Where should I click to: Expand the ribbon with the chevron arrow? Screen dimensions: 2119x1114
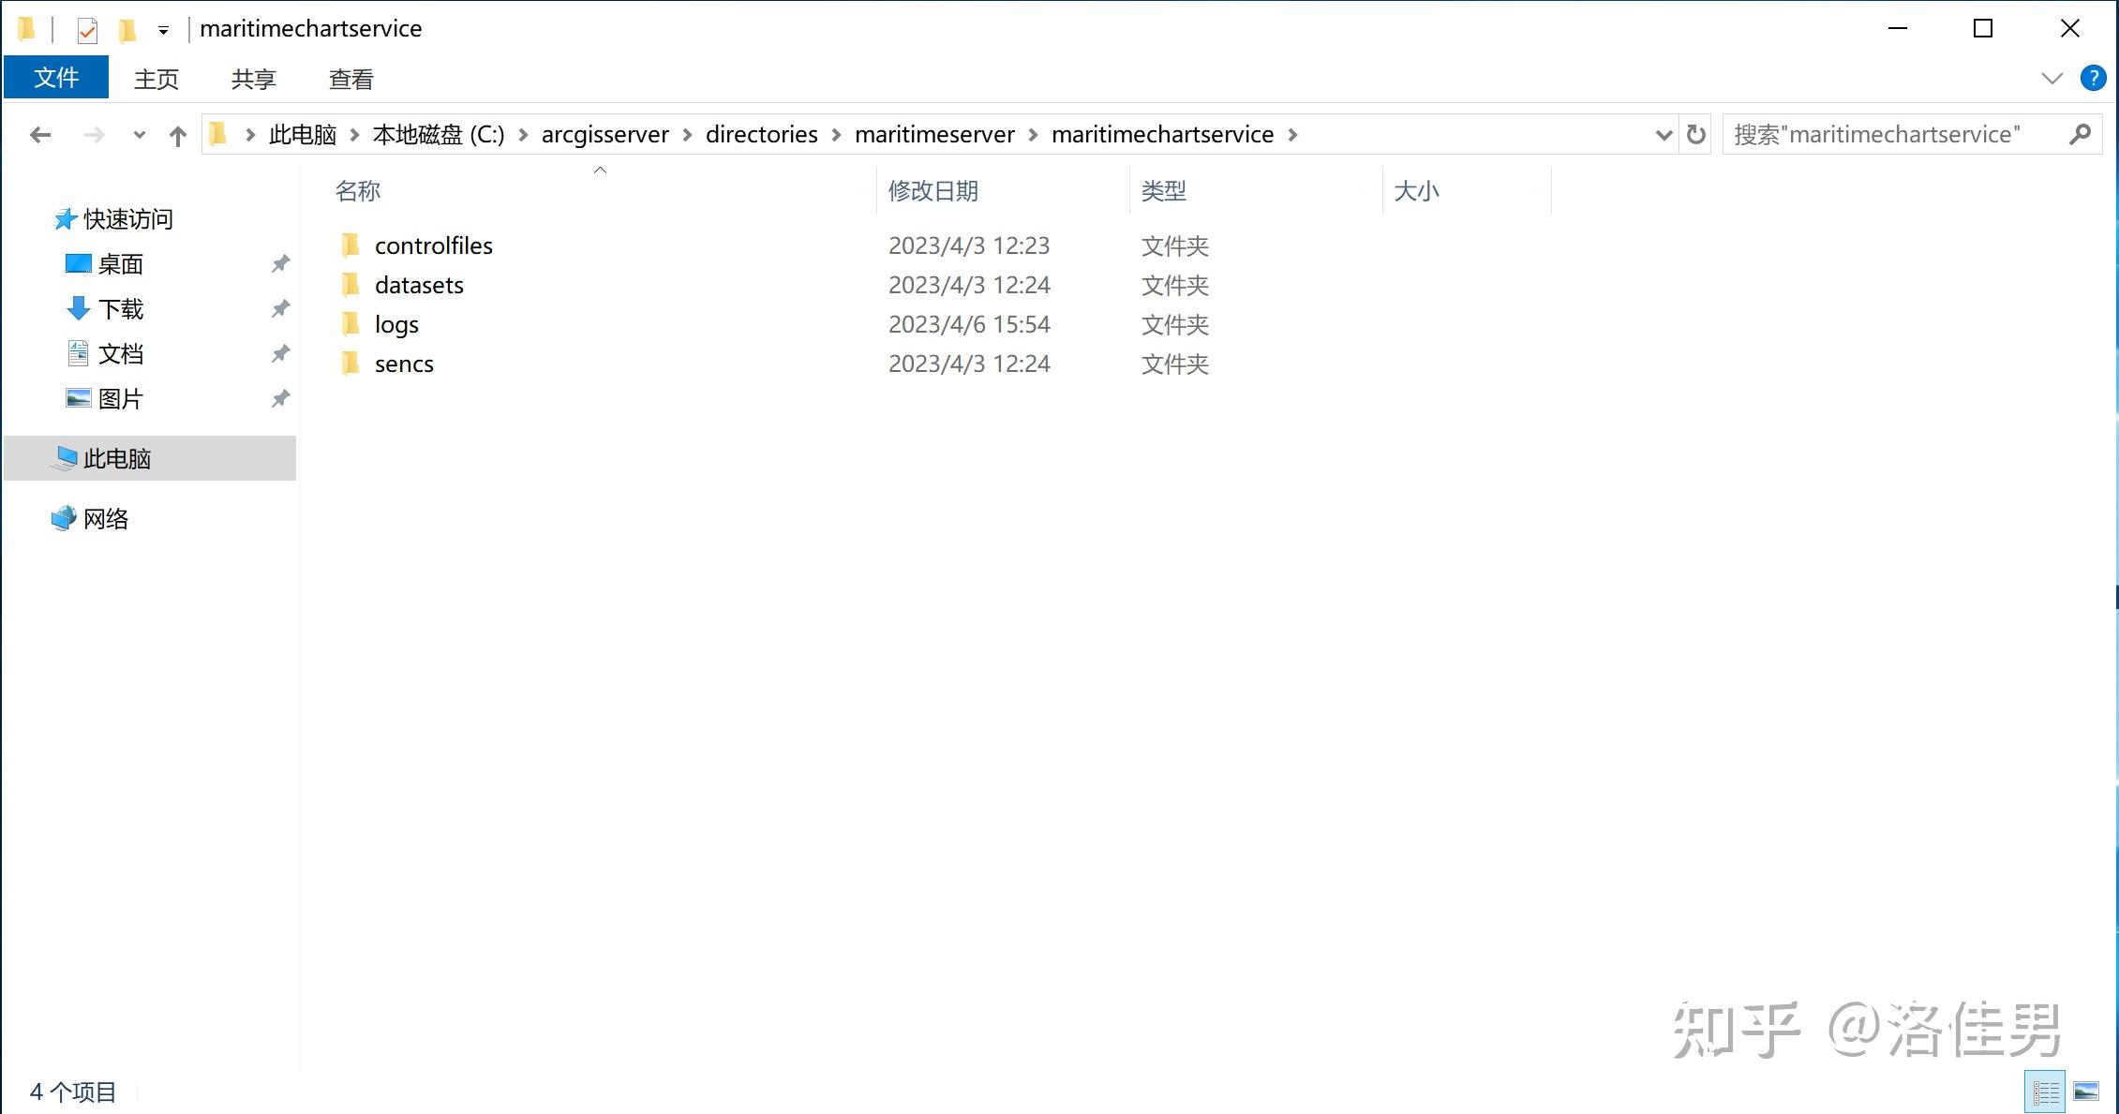click(2052, 78)
